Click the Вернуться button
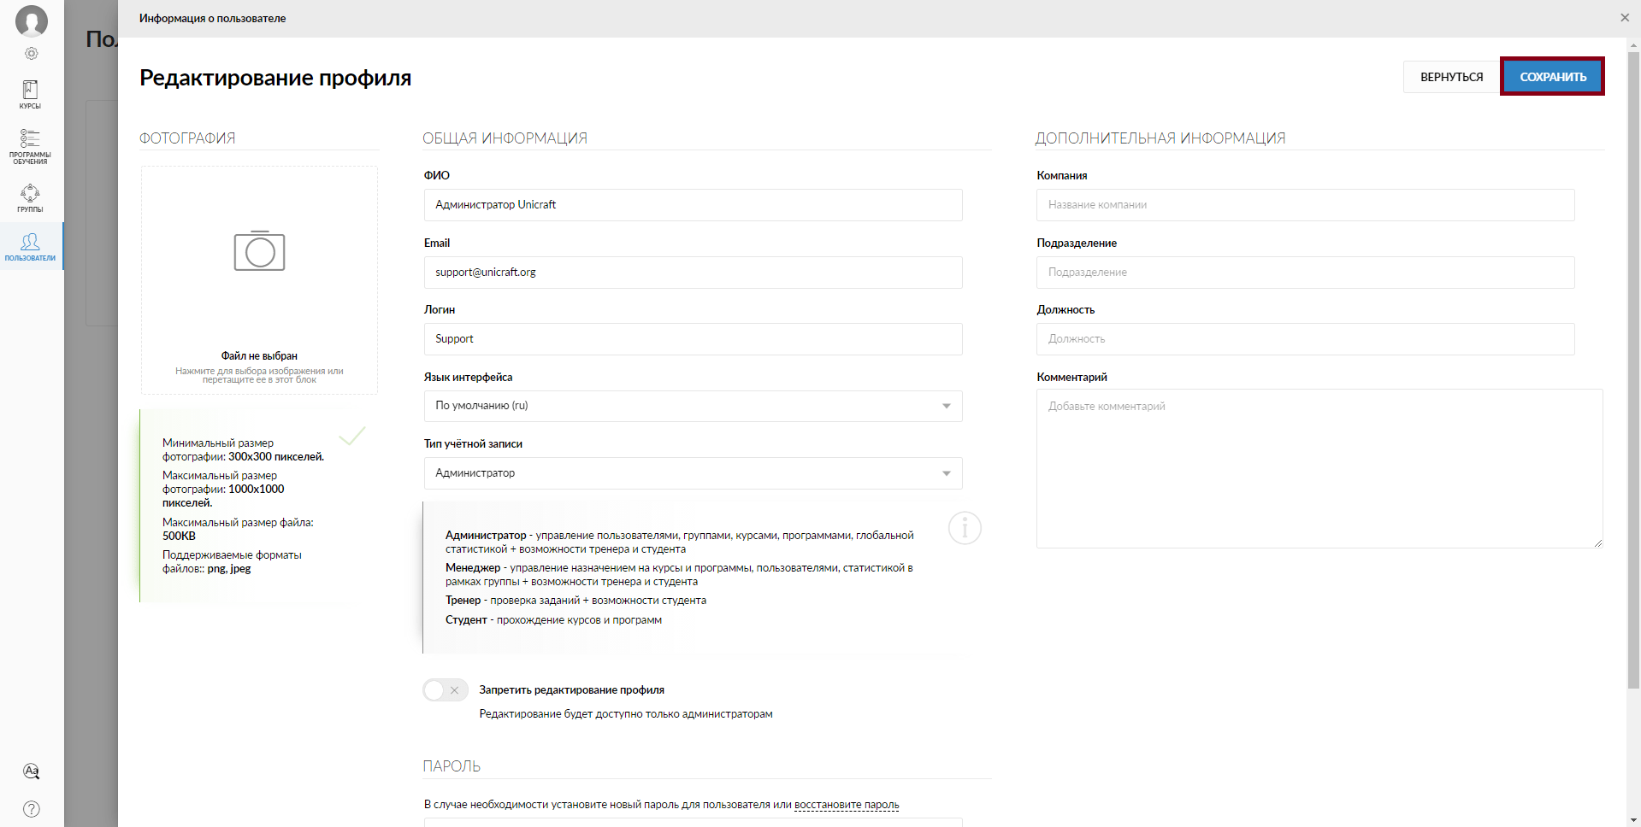The height and width of the screenshot is (827, 1641). 1451,77
